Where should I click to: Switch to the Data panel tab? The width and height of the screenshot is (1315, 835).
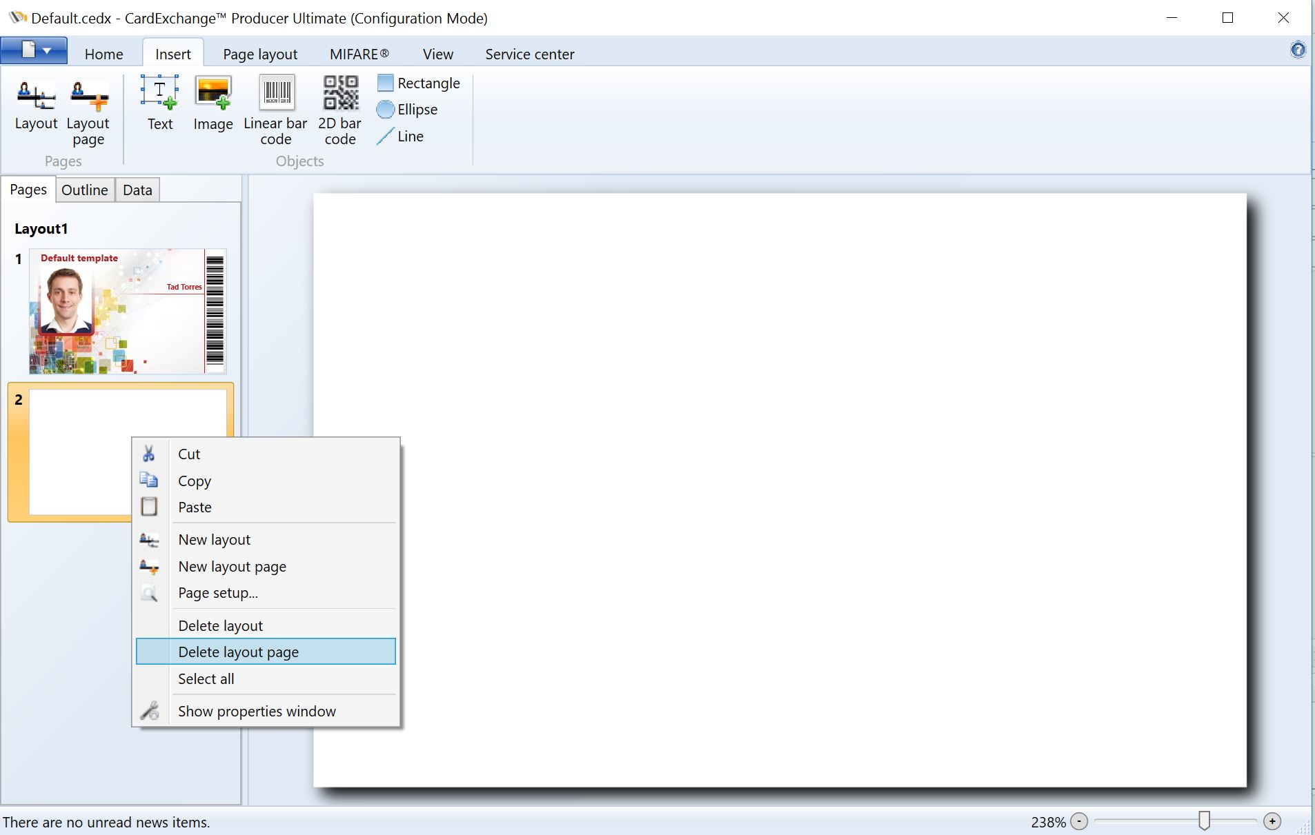[137, 190]
